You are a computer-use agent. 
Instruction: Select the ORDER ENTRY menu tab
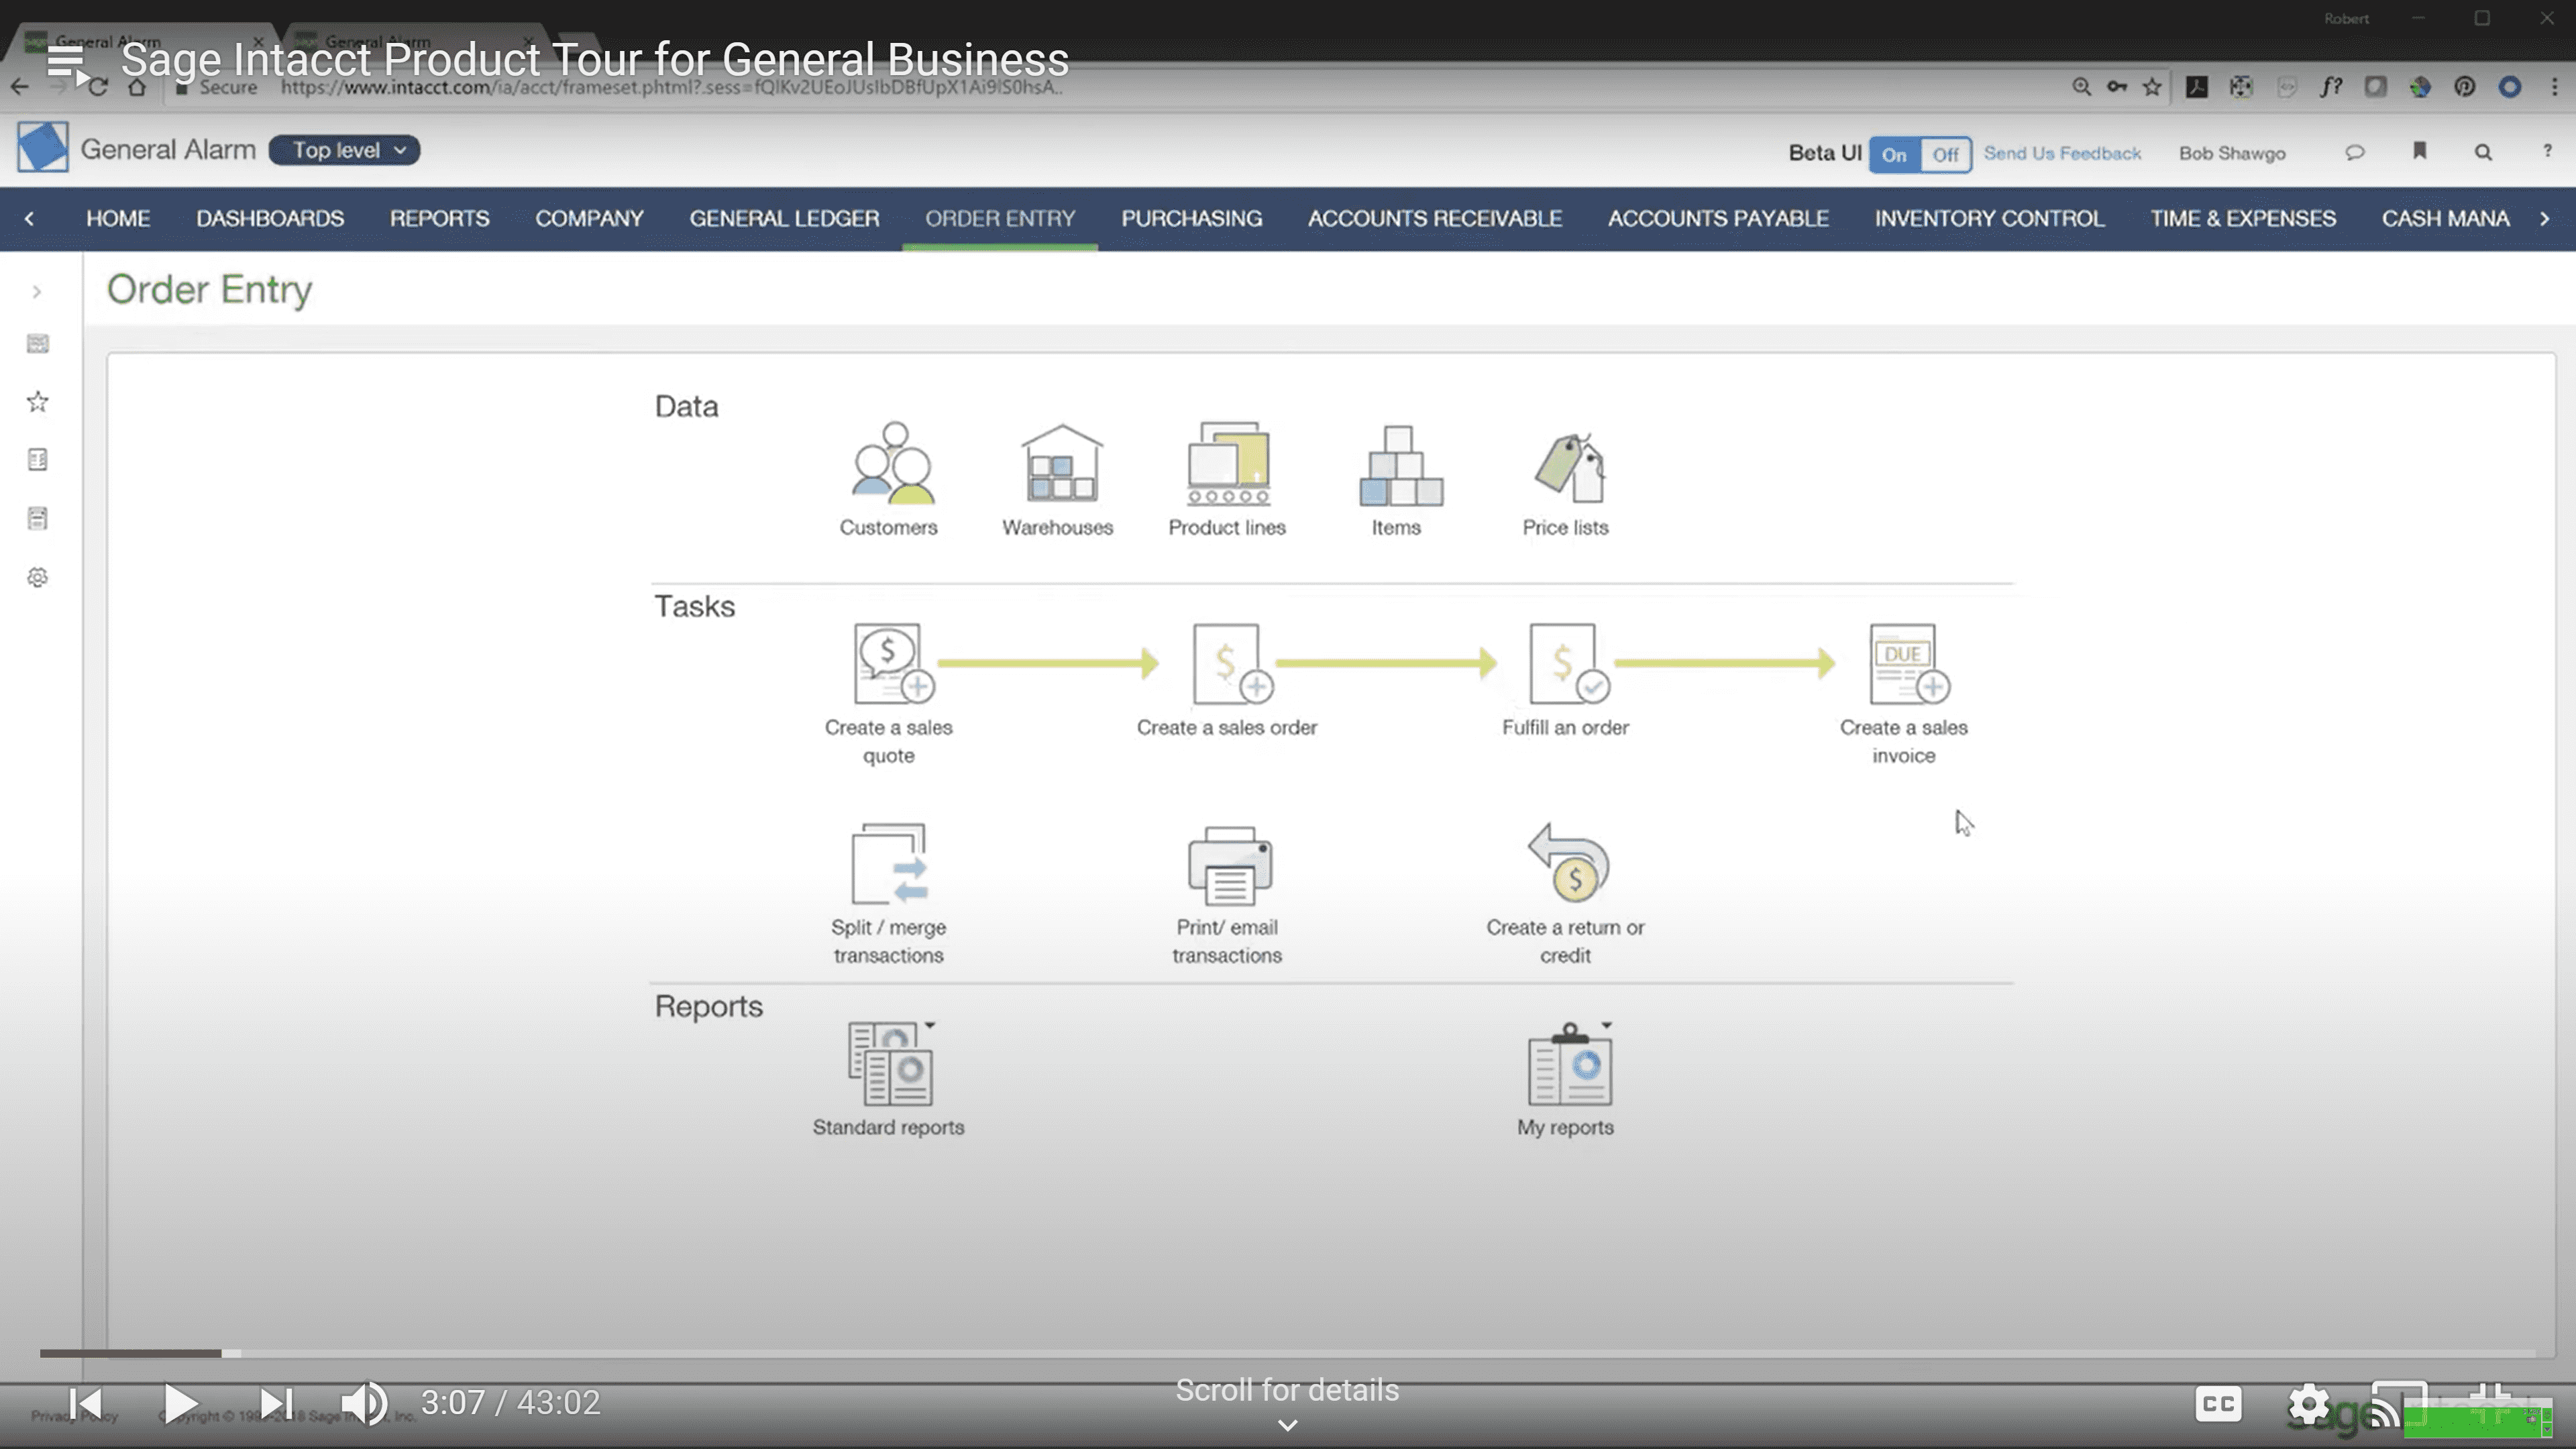(1000, 218)
